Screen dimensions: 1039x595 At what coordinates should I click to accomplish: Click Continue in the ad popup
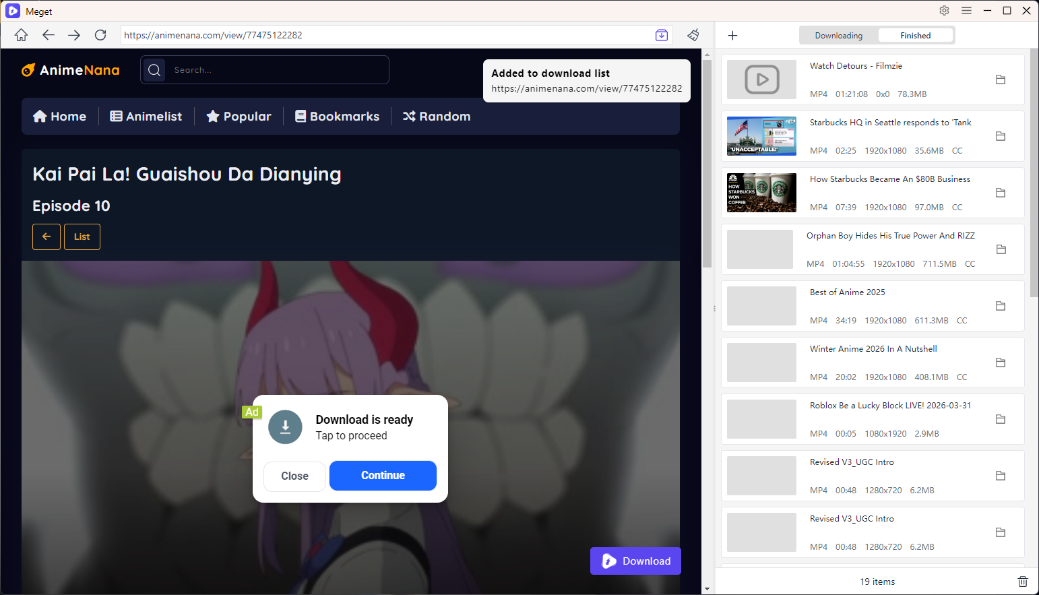(383, 476)
